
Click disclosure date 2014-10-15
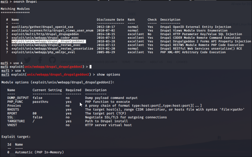(x=106, y=34)
